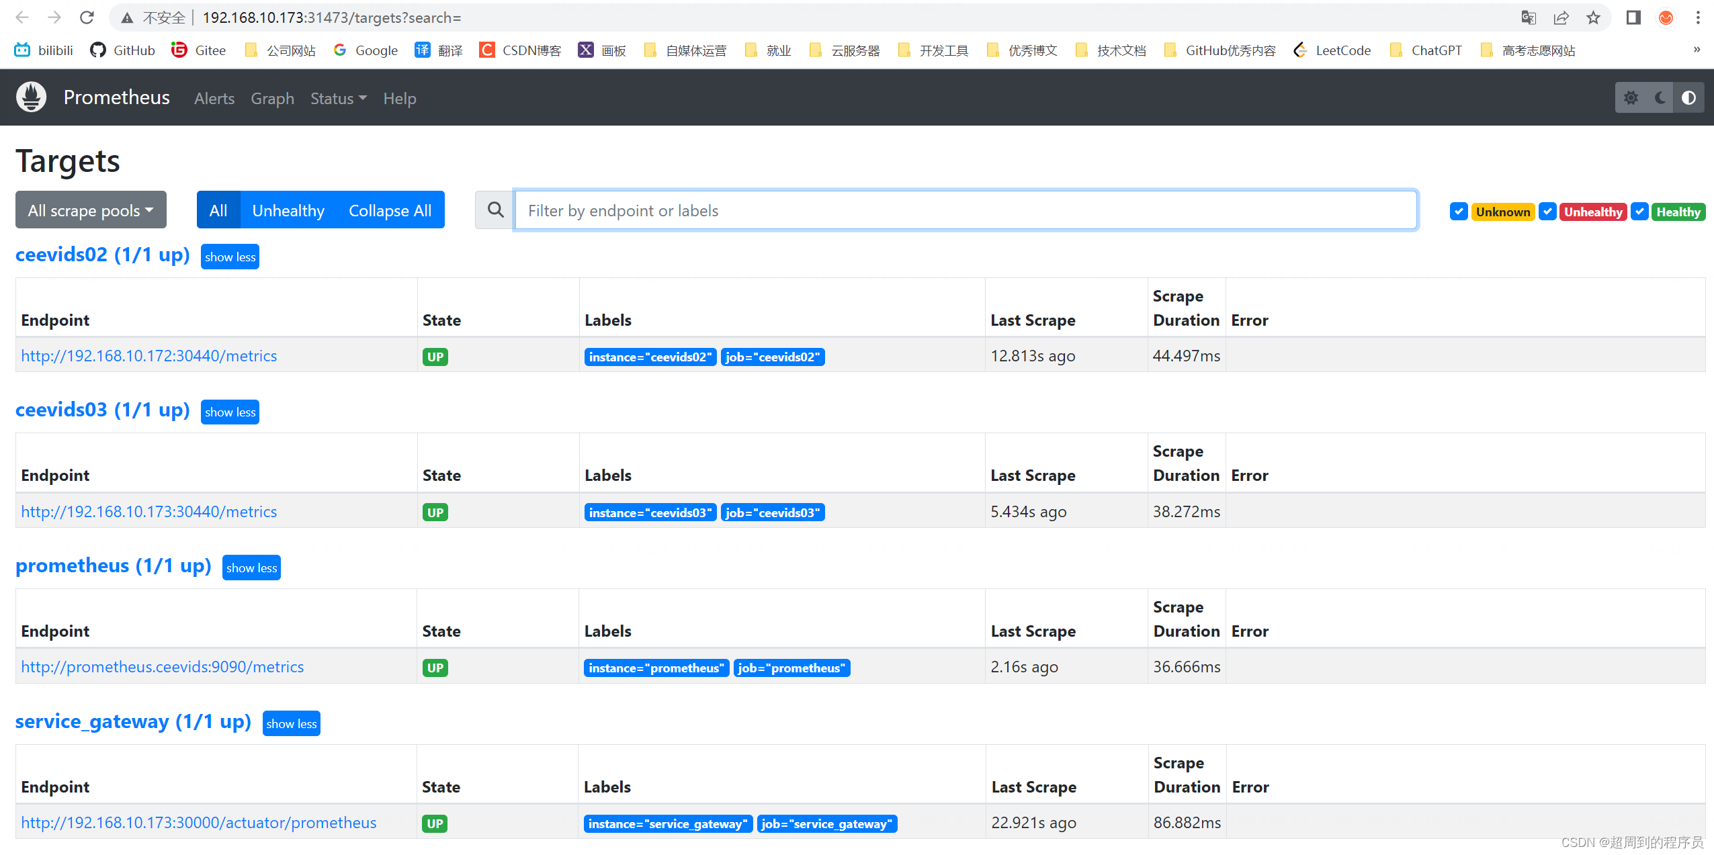The image size is (1714, 855).
Task: Click the browser address bar URL
Action: coord(332,17)
